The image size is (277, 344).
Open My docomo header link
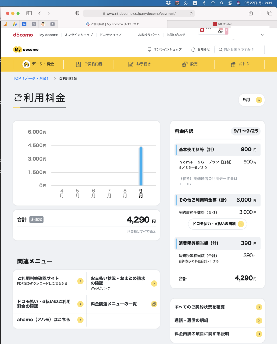49,35
